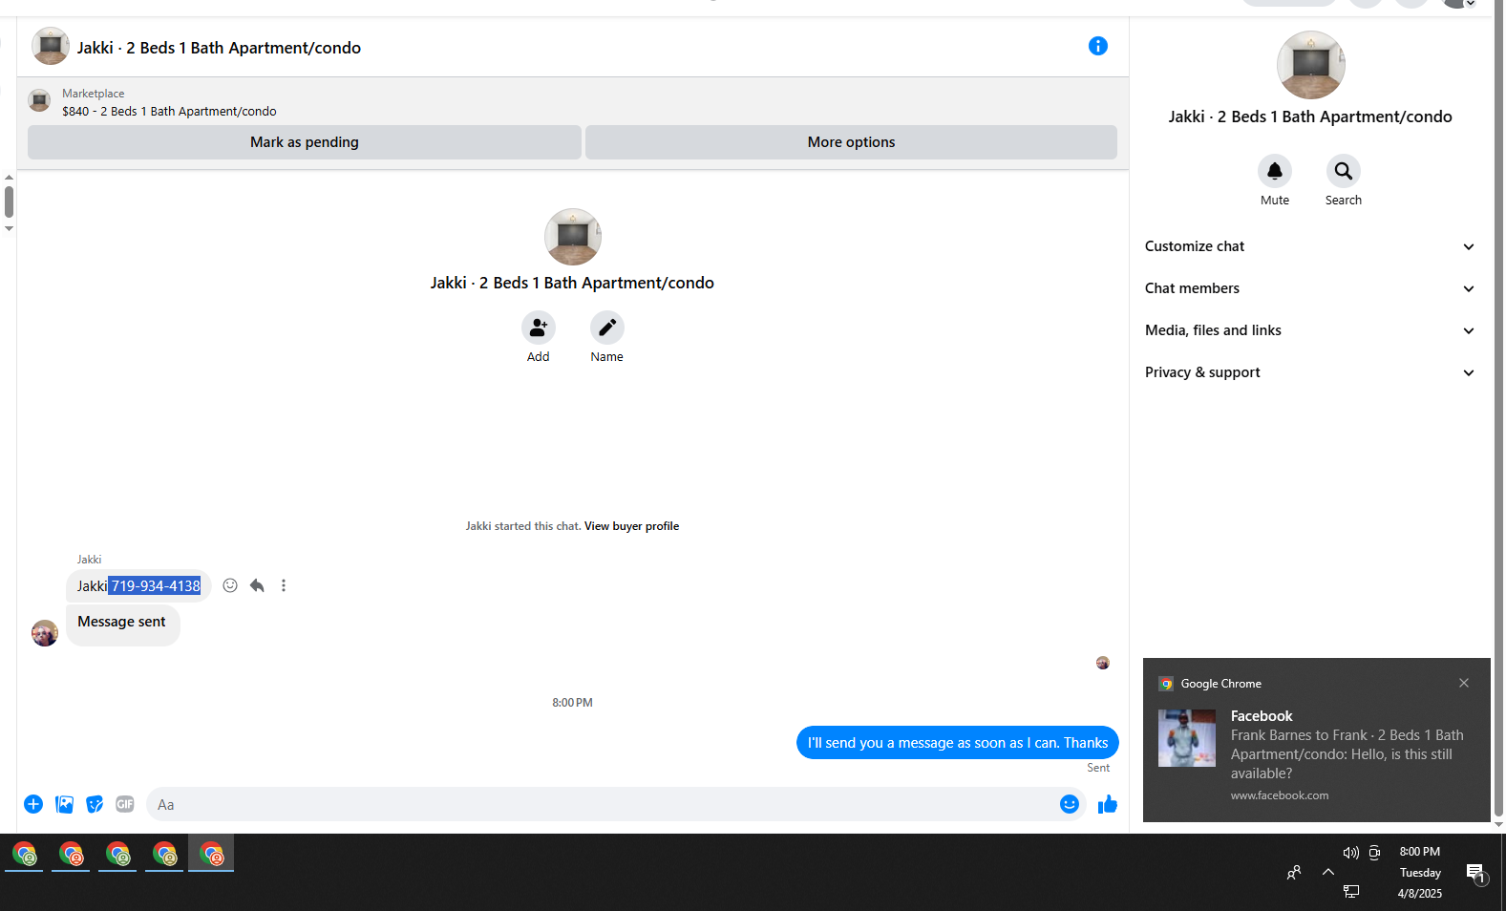Search in conversation with magnifier icon

coord(1343,171)
